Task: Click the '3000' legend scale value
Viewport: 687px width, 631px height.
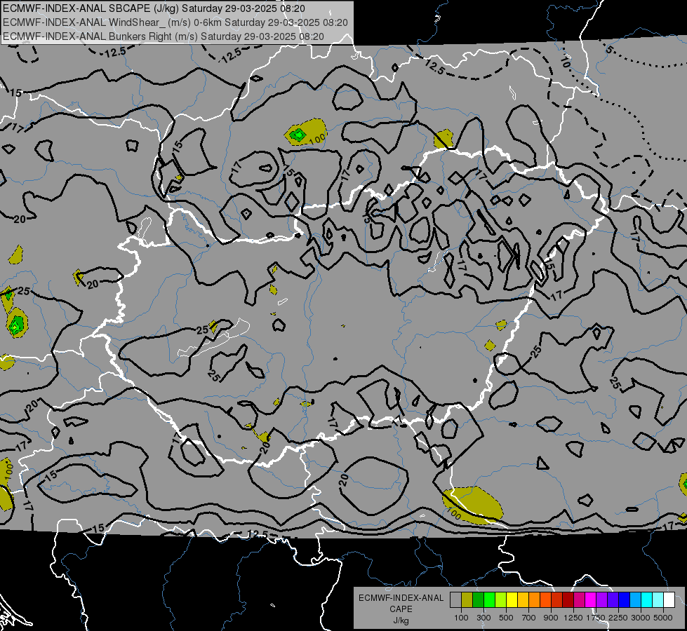Action: 641,618
